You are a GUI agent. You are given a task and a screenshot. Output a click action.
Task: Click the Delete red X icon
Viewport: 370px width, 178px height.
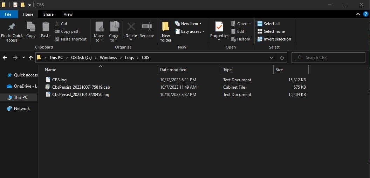coord(131,27)
